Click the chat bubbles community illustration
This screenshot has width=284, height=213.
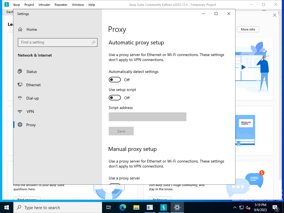point(245,184)
